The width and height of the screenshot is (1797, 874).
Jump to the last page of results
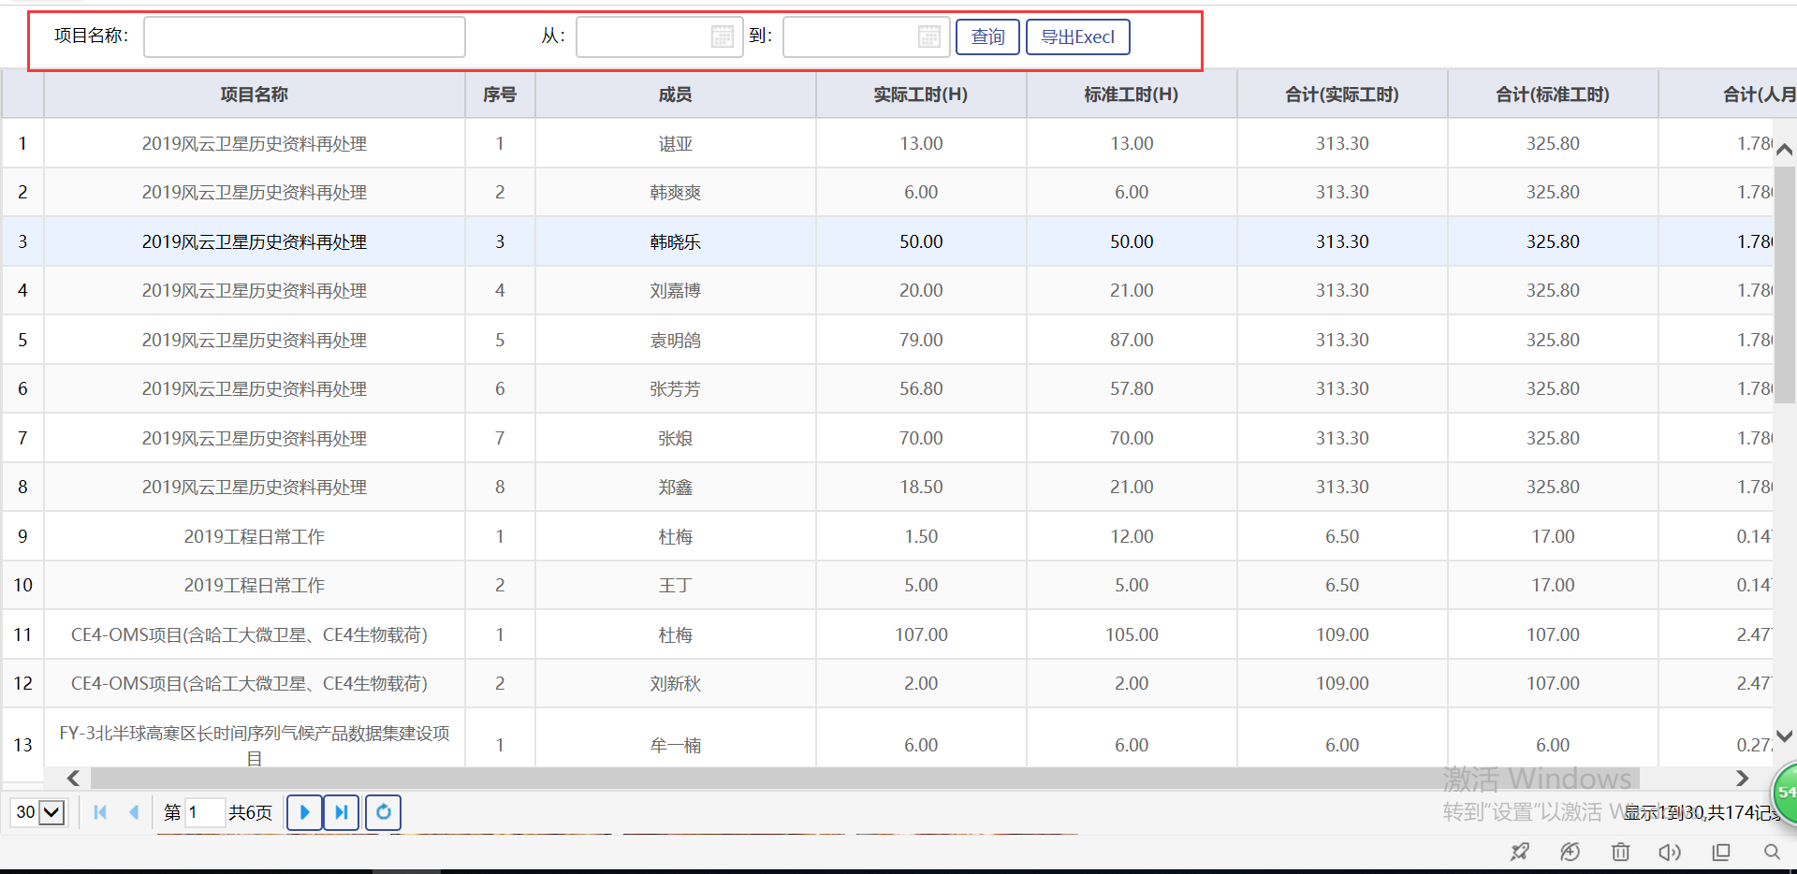tap(342, 812)
